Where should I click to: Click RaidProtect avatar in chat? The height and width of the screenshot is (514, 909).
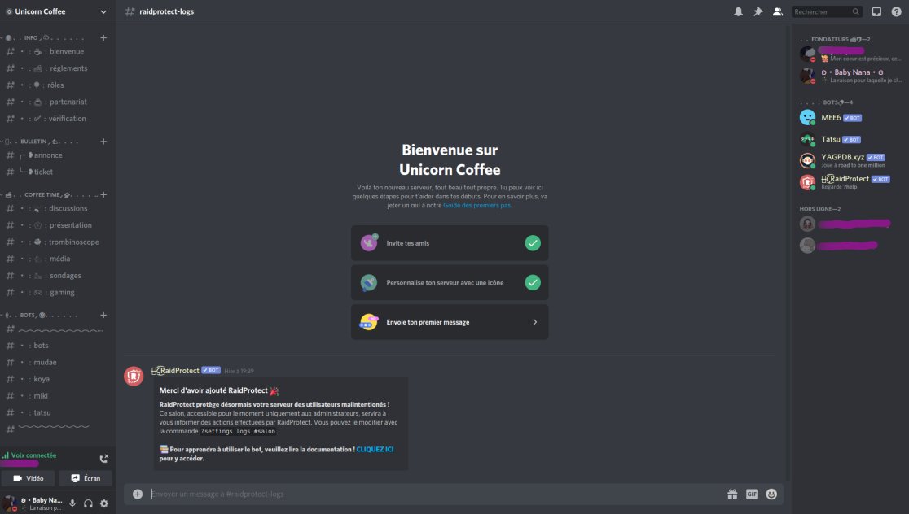[134, 377]
